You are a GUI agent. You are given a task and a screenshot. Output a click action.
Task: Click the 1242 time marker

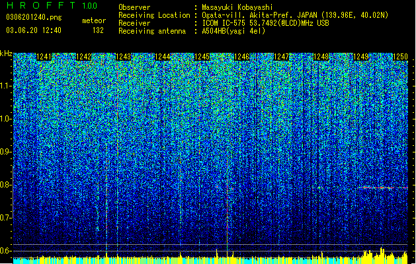point(83,57)
